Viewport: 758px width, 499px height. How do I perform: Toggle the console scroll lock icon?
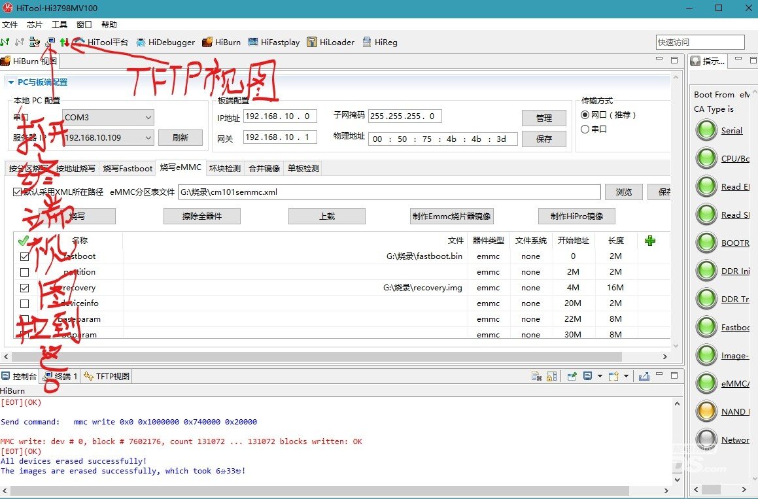pyautogui.click(x=551, y=375)
